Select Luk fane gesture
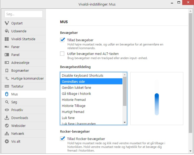 (x=91, y=118)
